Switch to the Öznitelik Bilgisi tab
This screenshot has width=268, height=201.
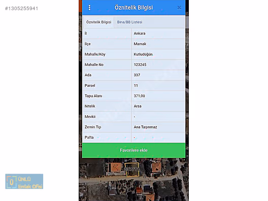[98, 22]
